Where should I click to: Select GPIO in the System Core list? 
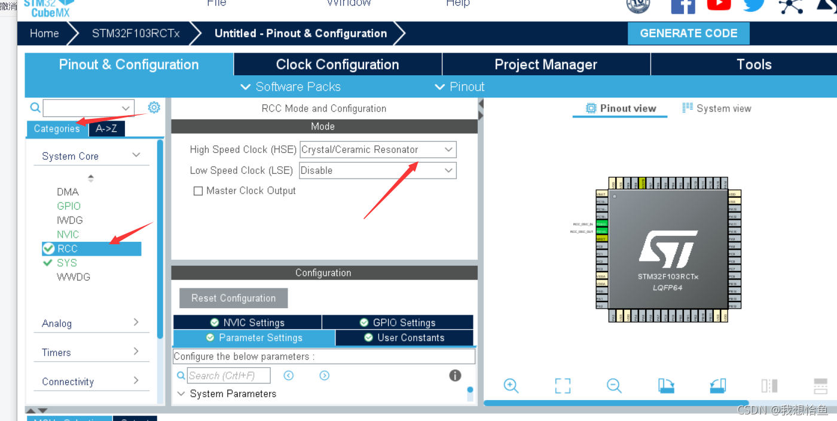tap(69, 206)
